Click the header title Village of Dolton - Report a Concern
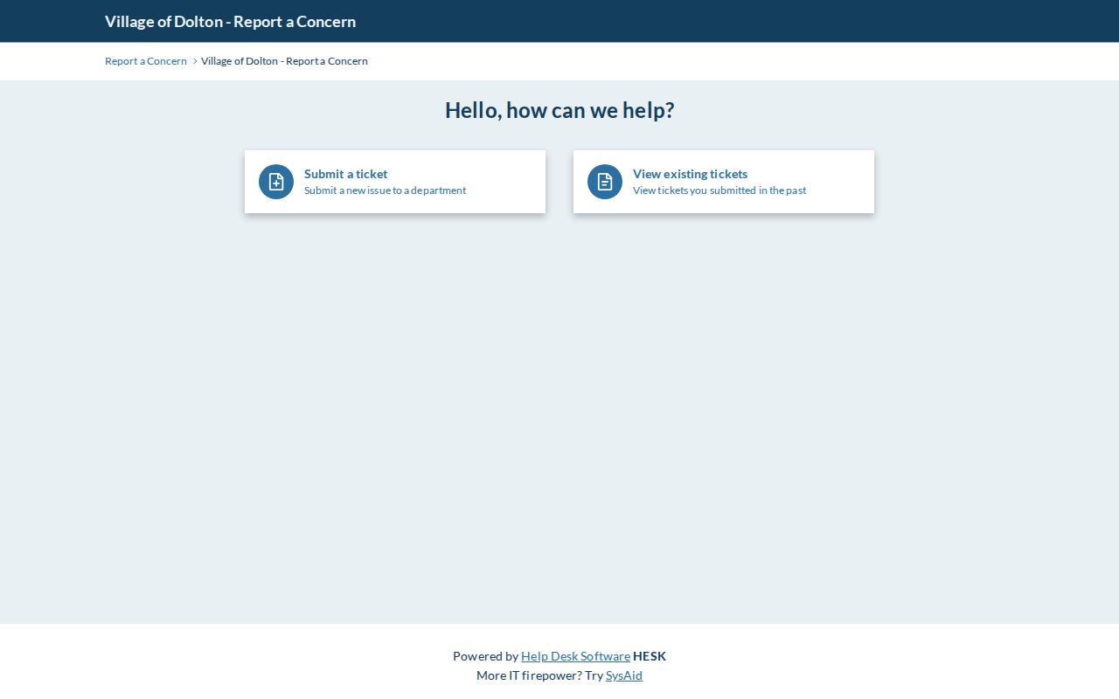This screenshot has height=699, width=1119. (230, 22)
